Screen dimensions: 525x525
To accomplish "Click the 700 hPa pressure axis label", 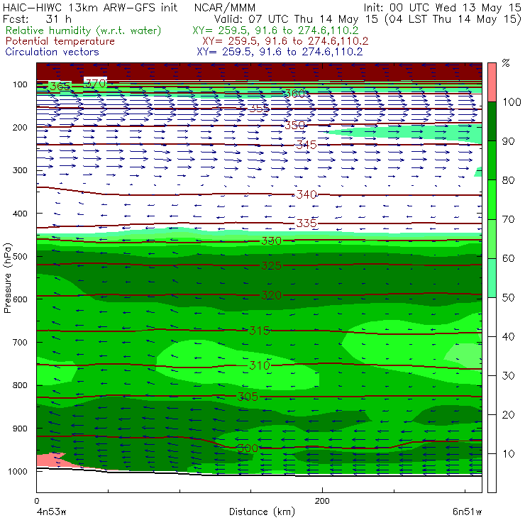I will (20, 342).
